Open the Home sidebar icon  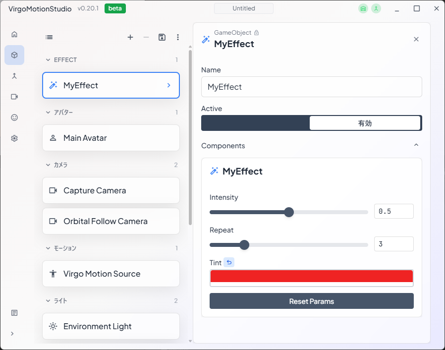[x=14, y=34]
